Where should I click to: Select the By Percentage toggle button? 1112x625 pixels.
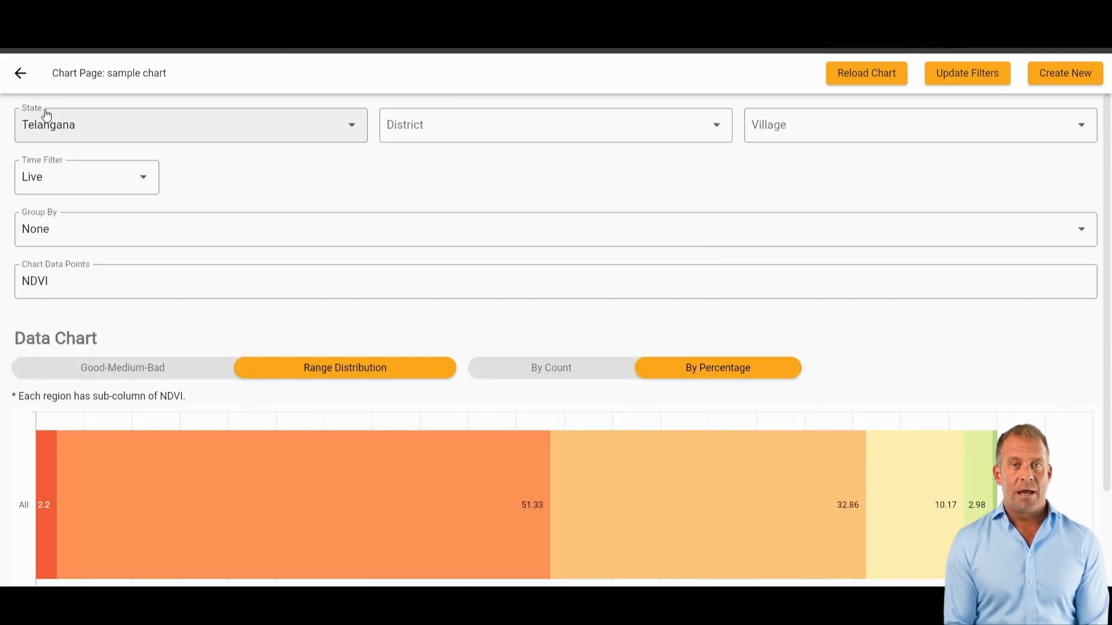(718, 367)
